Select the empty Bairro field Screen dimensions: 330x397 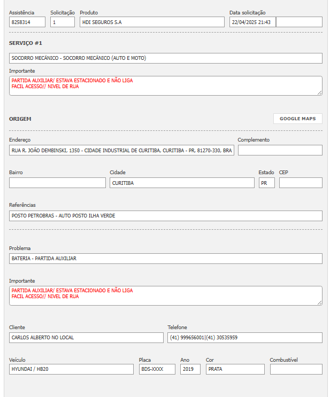57,183
